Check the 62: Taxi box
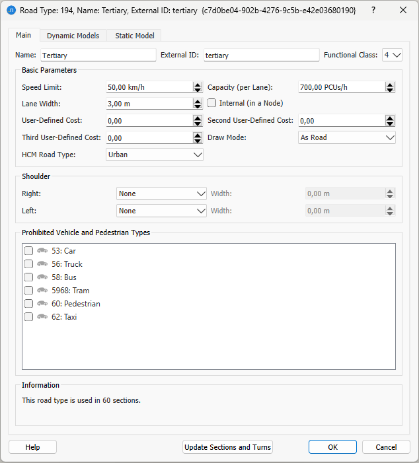The height and width of the screenshot is (463, 419). pyautogui.click(x=28, y=316)
